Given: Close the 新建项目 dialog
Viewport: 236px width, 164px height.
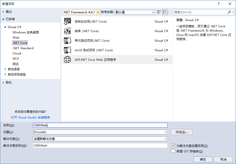Looking at the screenshot, I should coord(230,4).
